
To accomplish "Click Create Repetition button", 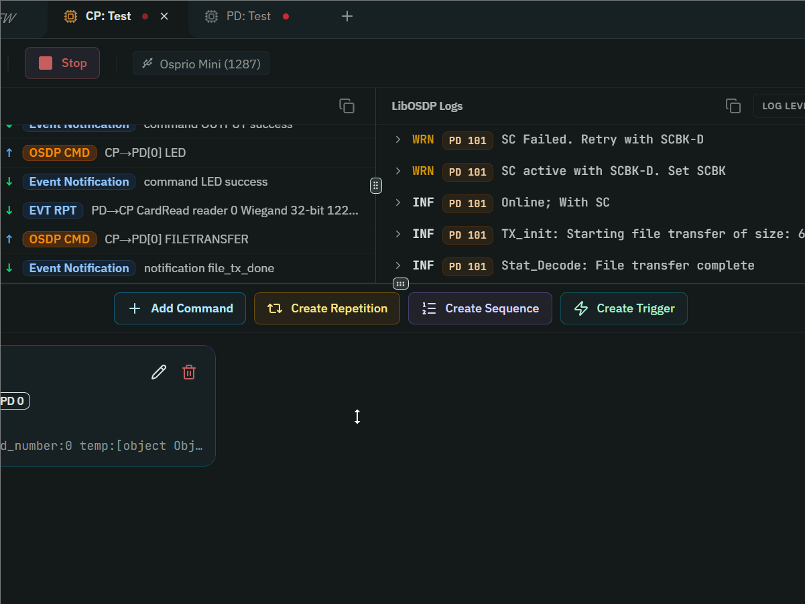I will coord(327,308).
